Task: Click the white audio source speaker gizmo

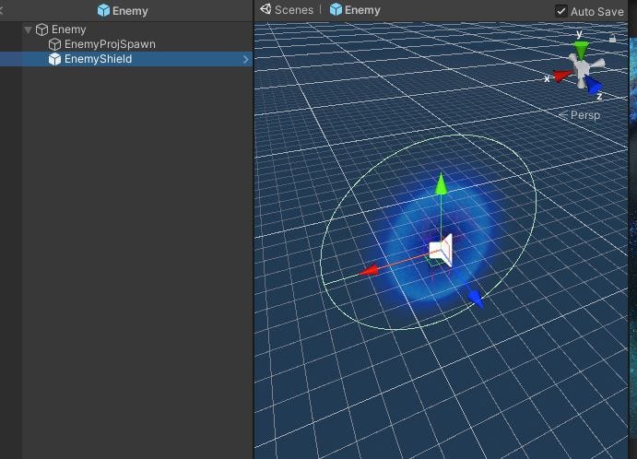Action: 442,250
